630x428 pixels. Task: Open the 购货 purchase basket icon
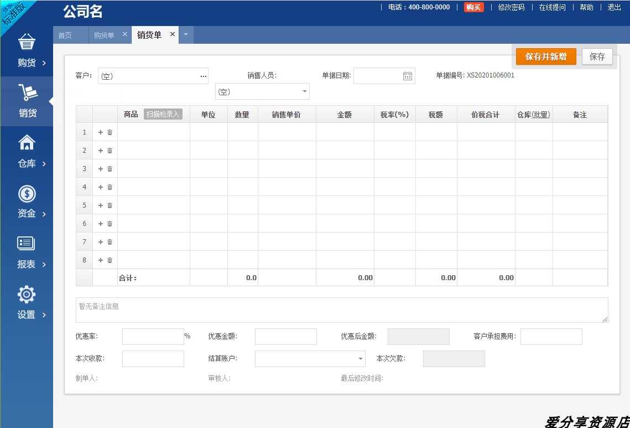point(27,42)
